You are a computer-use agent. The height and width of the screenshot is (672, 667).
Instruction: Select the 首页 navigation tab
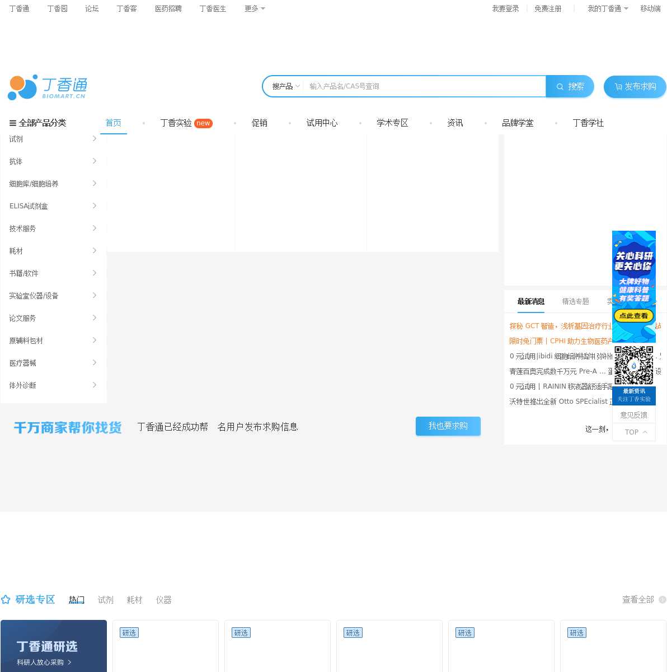(114, 123)
